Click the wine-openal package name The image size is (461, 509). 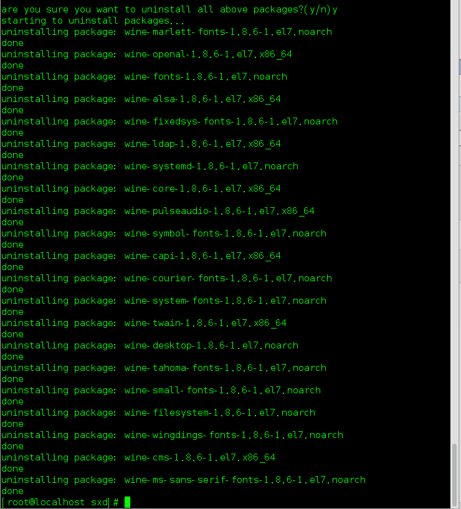[208, 54]
